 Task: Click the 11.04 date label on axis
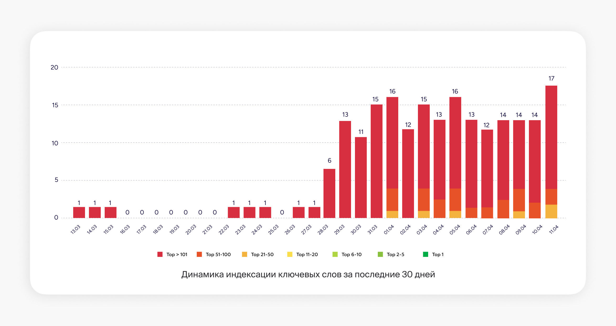click(x=554, y=229)
